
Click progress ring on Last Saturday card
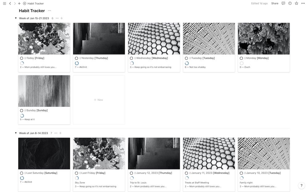point(22,178)
